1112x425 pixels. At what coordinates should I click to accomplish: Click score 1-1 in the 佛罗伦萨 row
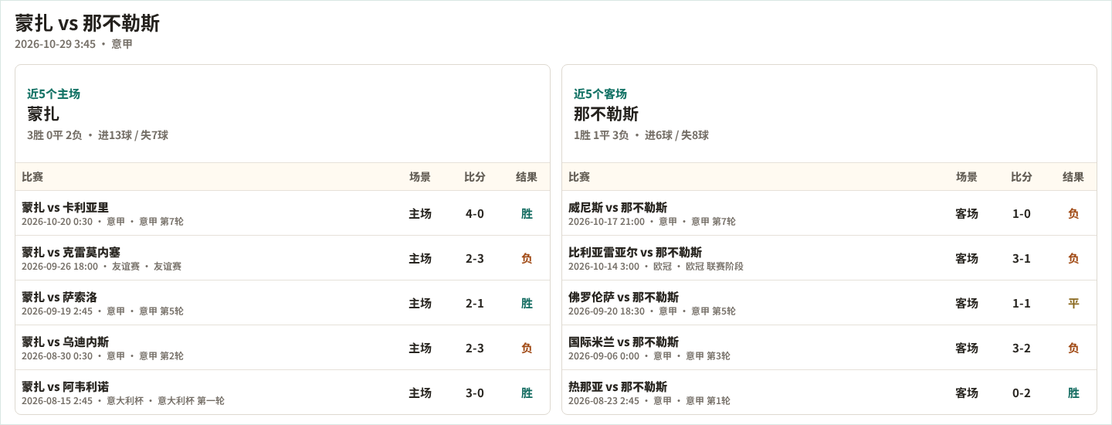pyautogui.click(x=1022, y=303)
